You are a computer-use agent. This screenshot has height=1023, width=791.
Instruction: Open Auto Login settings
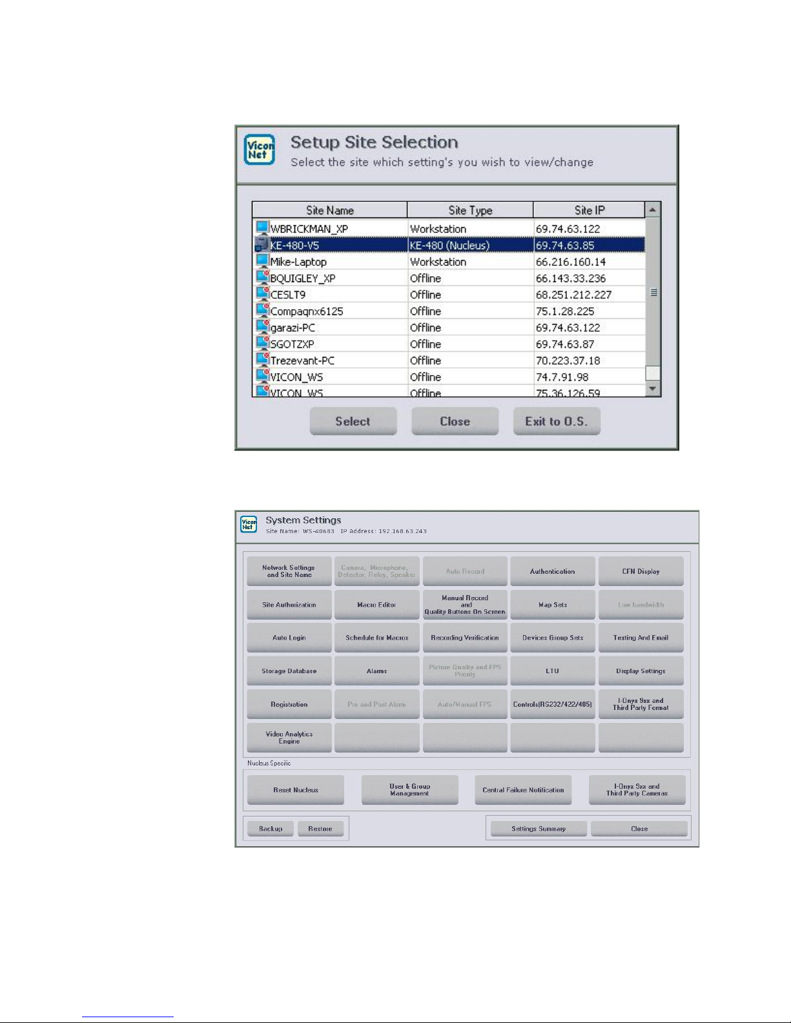[289, 638]
